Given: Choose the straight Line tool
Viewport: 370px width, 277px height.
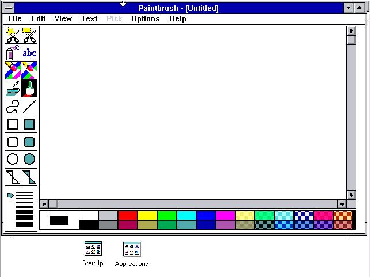Looking at the screenshot, I should pos(29,107).
